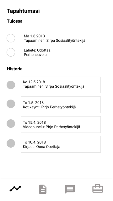Viewport: 113px width, 201px height.
Task: Click the timeline dot for To 10.4. 2018
Action: (11, 143)
